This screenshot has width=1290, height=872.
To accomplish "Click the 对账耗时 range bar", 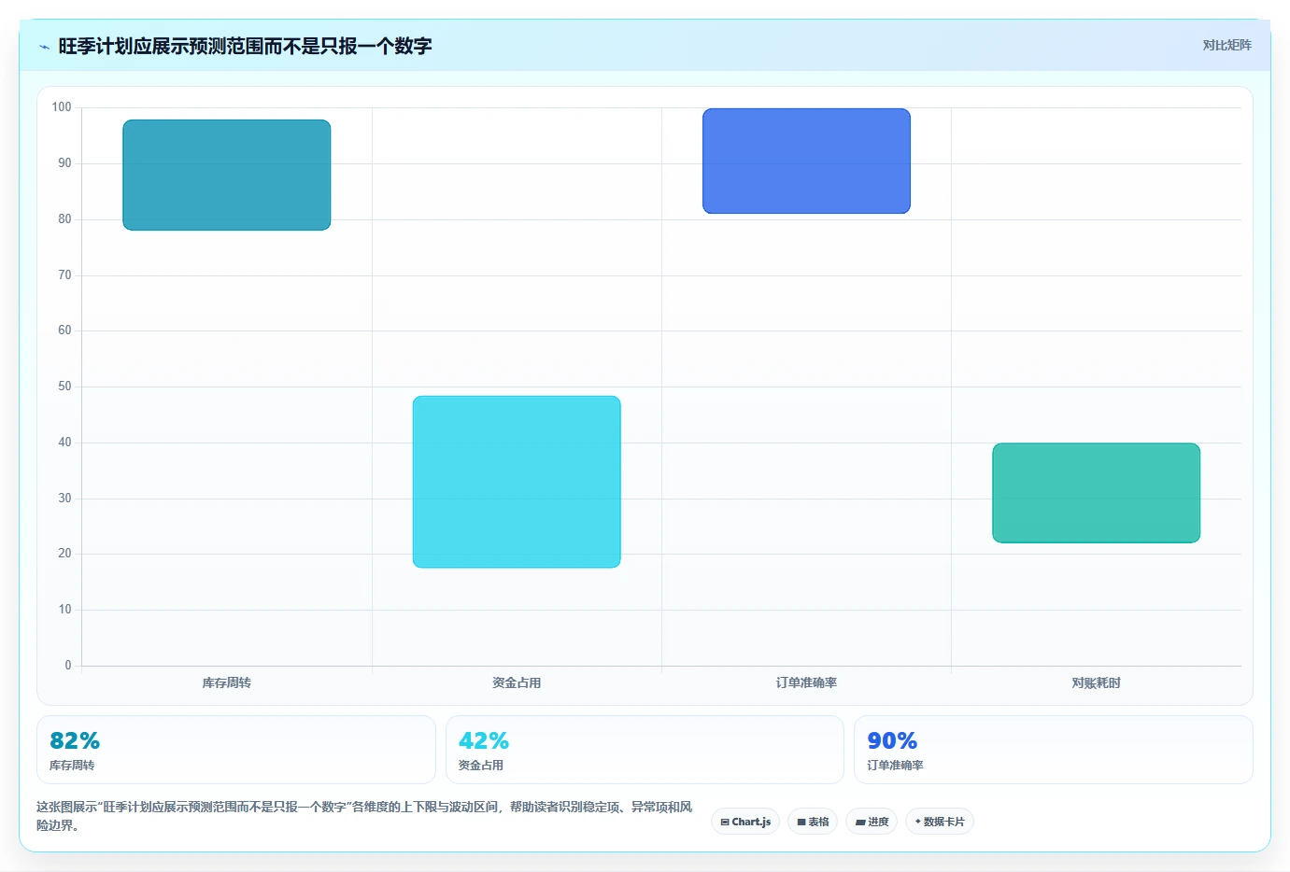I will point(1096,493).
